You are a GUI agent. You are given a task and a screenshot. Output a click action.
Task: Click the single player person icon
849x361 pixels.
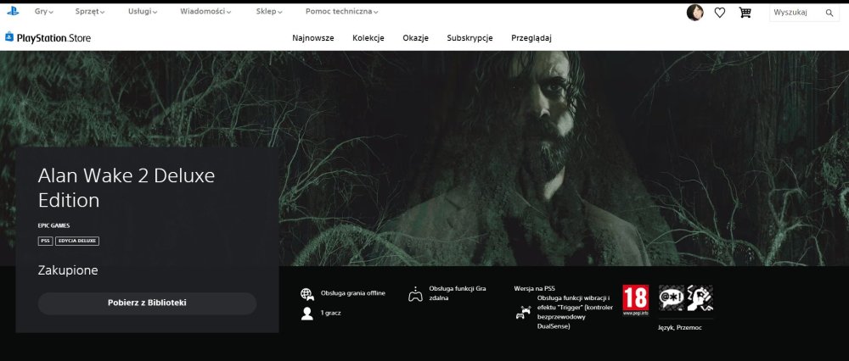307,314
